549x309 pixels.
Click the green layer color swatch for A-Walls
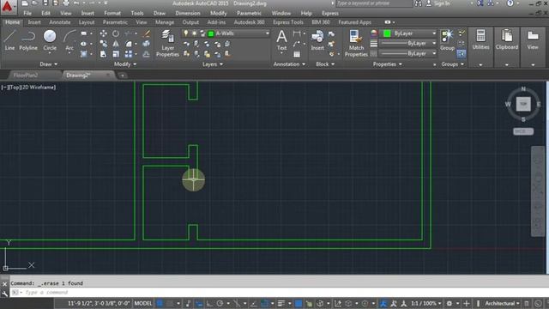tap(211, 33)
